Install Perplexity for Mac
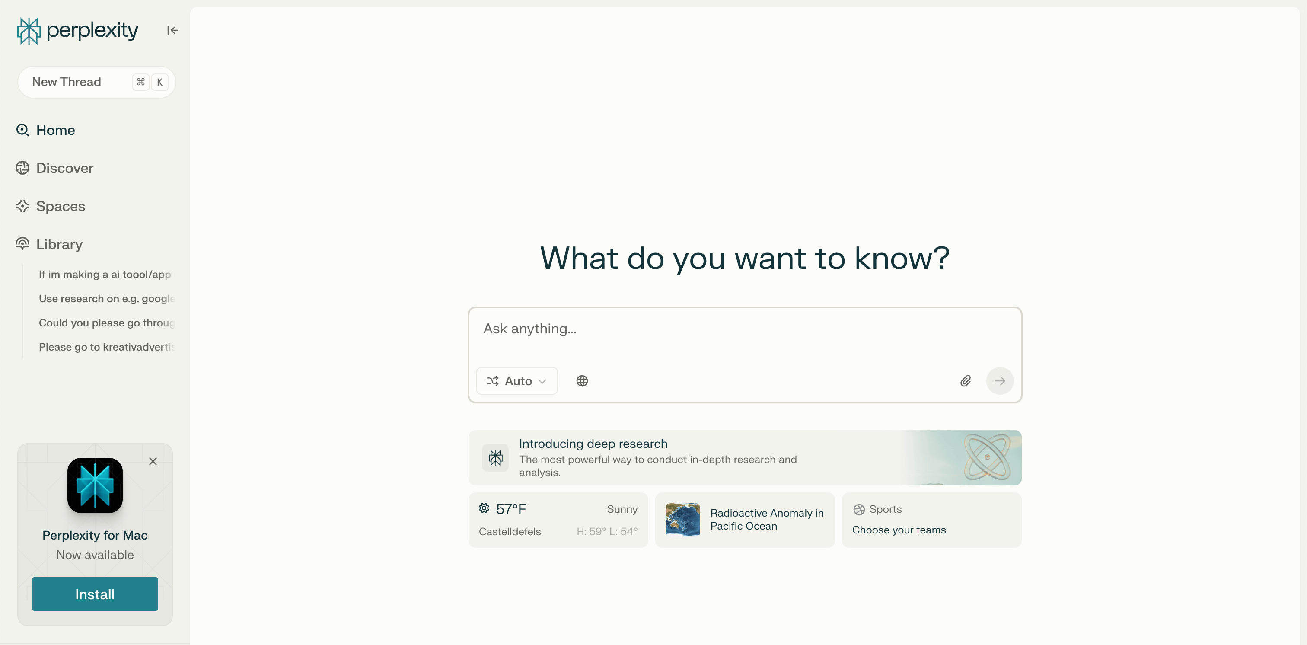The height and width of the screenshot is (645, 1307). tap(94, 594)
